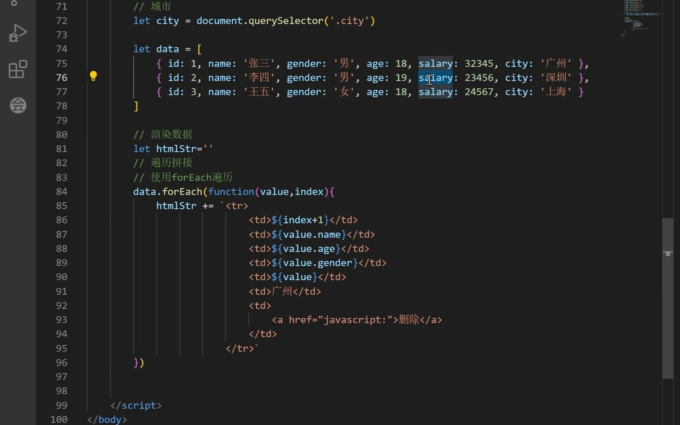Click 'salary' on line 77
This screenshot has width=680, height=425.
click(x=435, y=92)
